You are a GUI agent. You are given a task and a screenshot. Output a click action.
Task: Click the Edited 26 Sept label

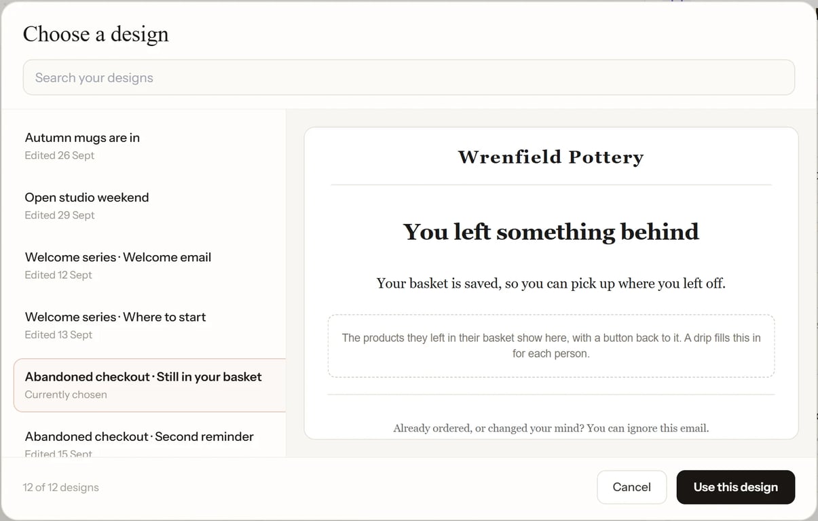coord(60,155)
